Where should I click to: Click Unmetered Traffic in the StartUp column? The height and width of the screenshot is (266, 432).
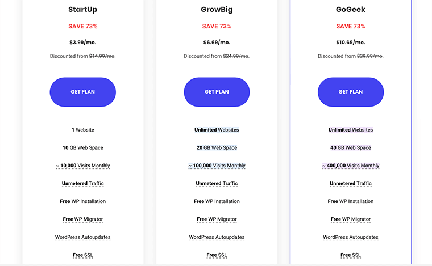(x=83, y=184)
